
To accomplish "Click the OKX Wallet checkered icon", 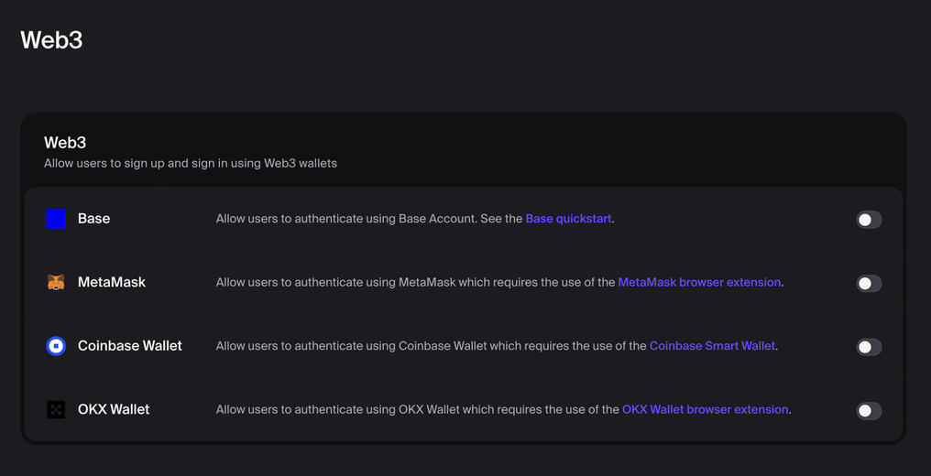I will pos(56,409).
